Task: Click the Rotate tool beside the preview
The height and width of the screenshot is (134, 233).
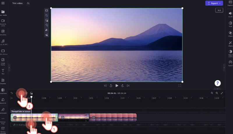Action: pyautogui.click(x=46, y=25)
